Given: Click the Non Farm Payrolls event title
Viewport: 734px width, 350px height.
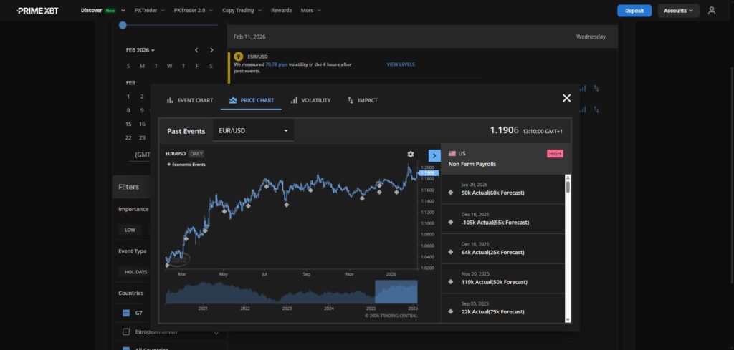Looking at the screenshot, I should tap(472, 165).
